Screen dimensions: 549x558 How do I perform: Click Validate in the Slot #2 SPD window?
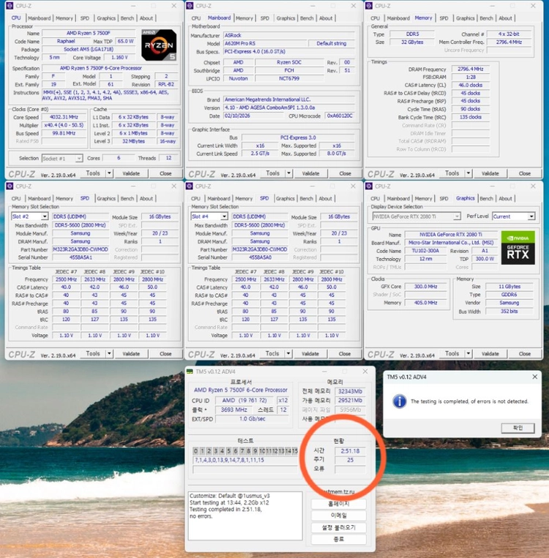[x=131, y=353]
